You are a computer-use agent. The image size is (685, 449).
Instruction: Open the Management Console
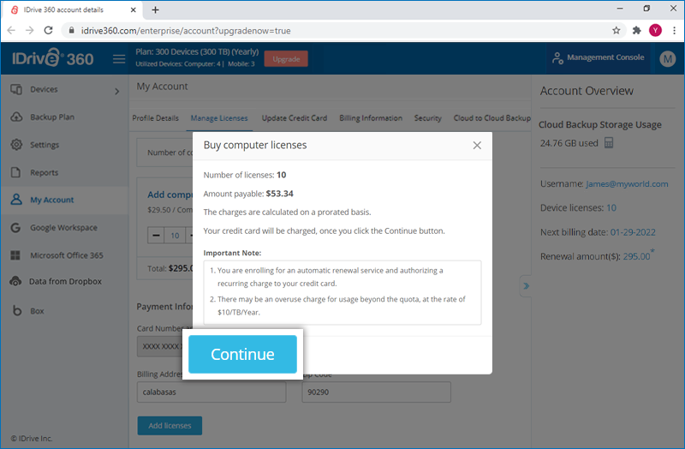598,57
